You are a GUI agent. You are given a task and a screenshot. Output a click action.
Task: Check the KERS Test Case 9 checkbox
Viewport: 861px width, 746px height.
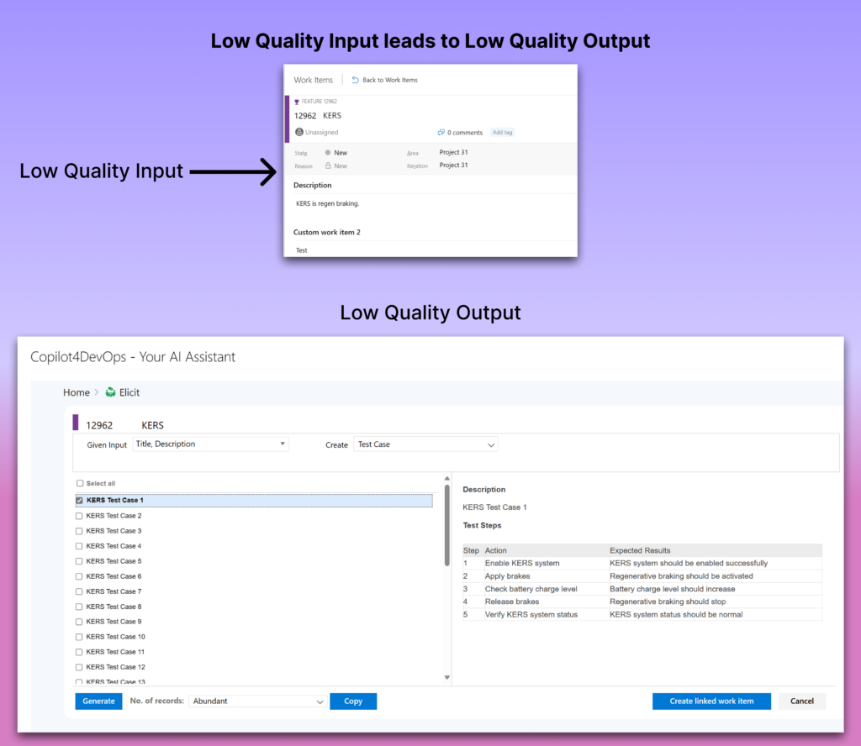tap(79, 622)
